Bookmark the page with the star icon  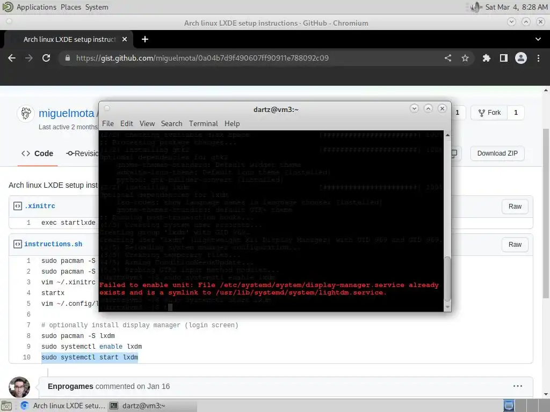(465, 58)
